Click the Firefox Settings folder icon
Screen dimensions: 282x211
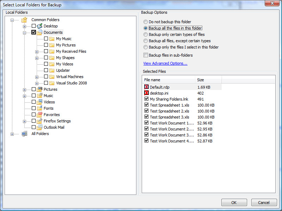click(x=39, y=121)
